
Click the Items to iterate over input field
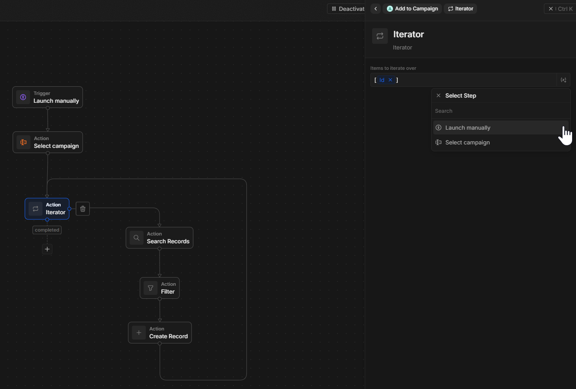[464, 80]
